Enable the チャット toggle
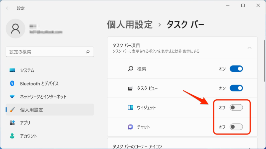 [236, 127]
